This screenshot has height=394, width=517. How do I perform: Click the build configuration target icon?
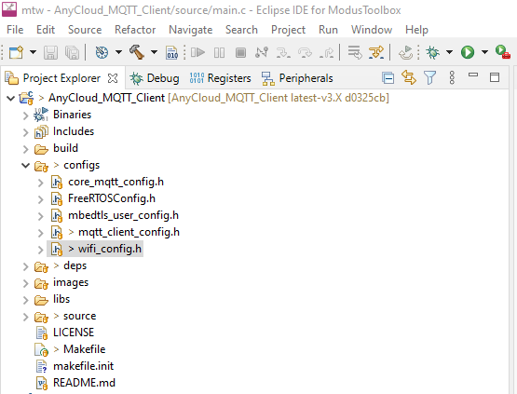(102, 52)
